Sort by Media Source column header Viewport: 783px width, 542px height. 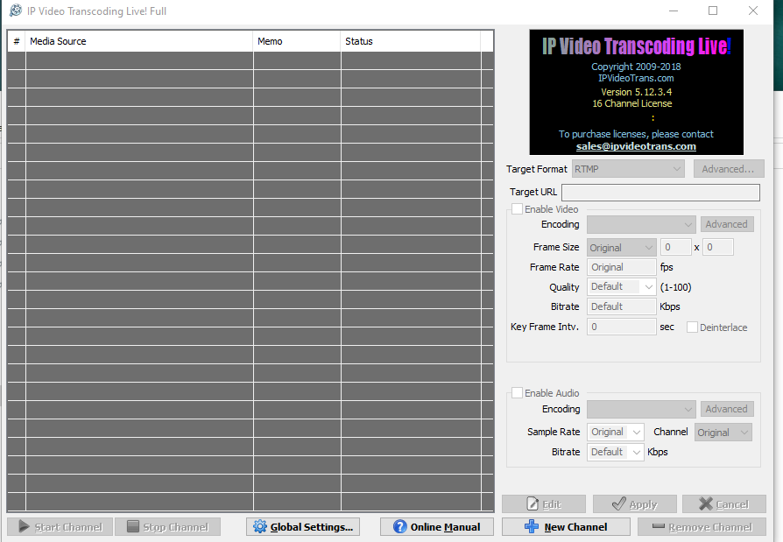coord(138,41)
